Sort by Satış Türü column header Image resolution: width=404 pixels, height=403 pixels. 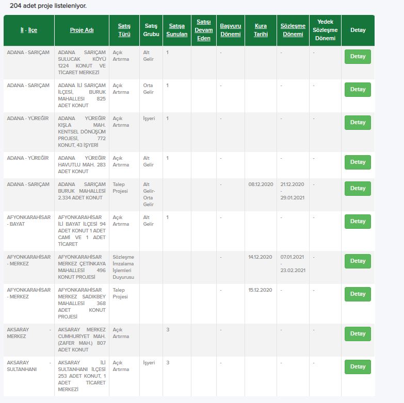(x=124, y=30)
